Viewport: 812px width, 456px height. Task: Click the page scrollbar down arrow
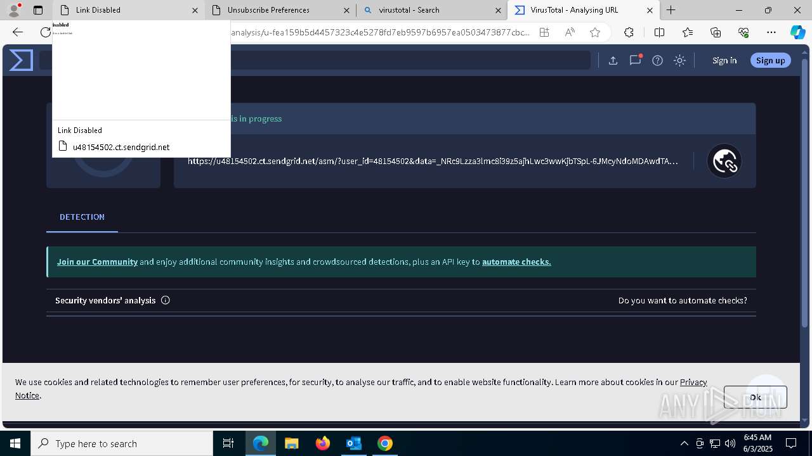(806, 419)
